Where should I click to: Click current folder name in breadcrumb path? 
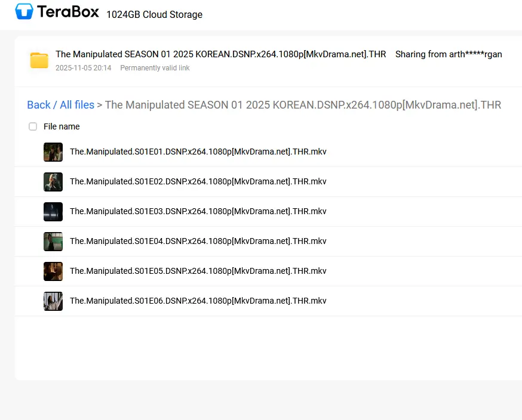pyautogui.click(x=303, y=105)
